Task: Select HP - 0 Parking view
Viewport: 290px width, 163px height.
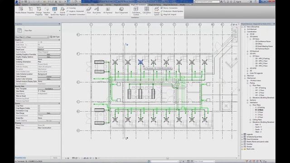Action: point(261,88)
